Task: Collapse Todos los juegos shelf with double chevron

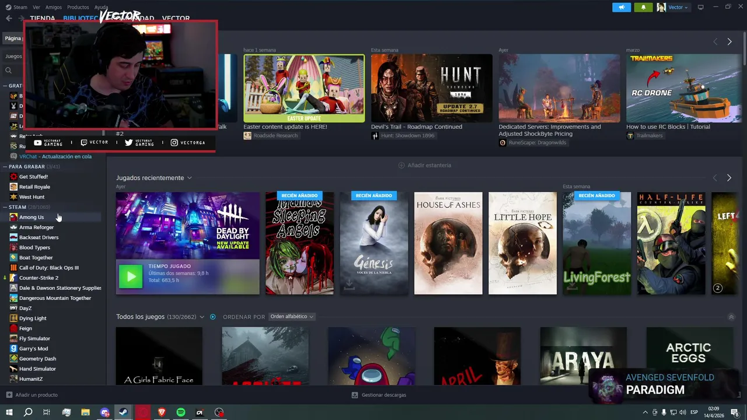Action: click(731, 317)
